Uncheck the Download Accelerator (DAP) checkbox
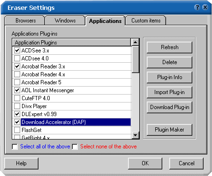 click(17, 122)
